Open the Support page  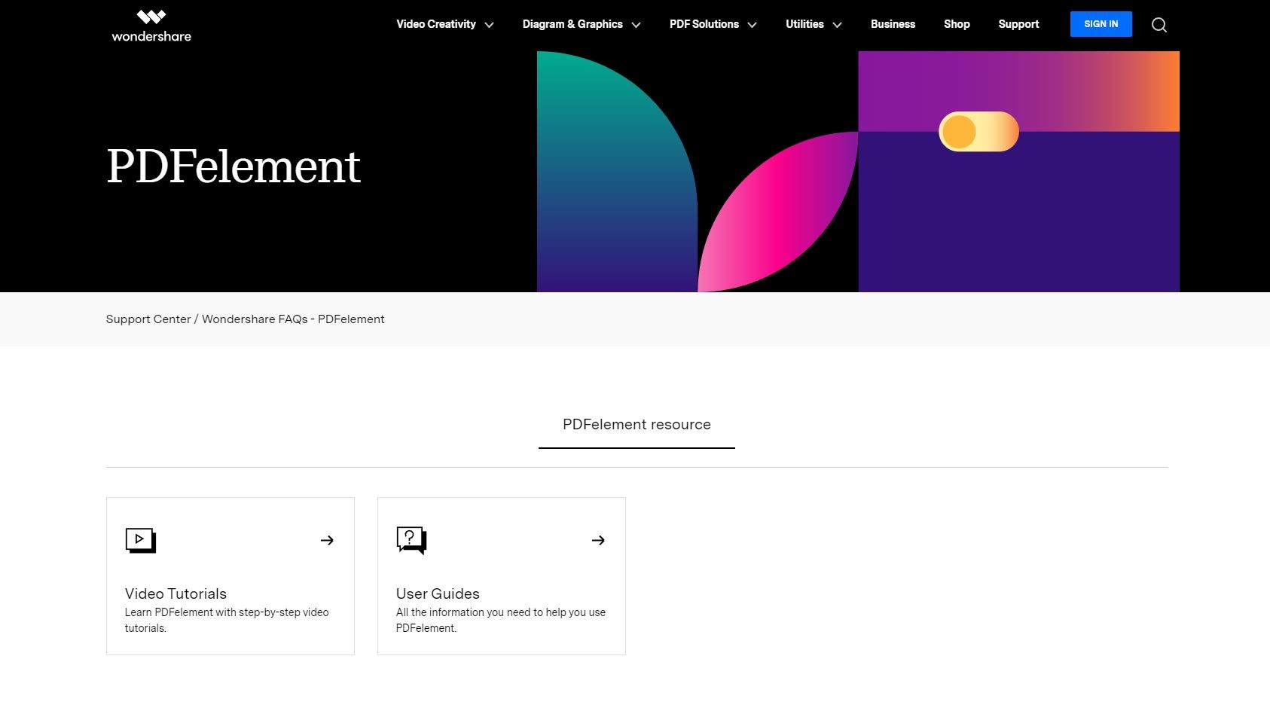click(x=1018, y=24)
